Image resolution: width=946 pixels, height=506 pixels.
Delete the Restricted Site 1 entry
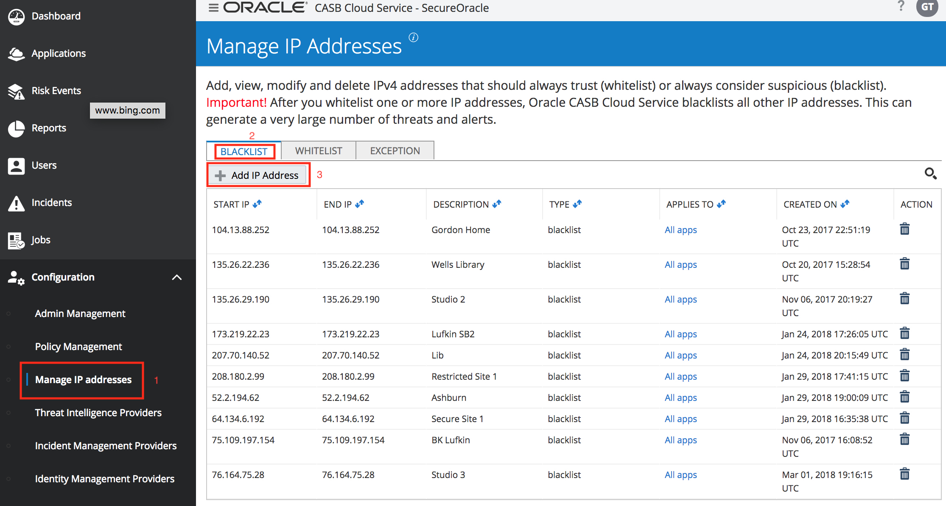point(904,375)
